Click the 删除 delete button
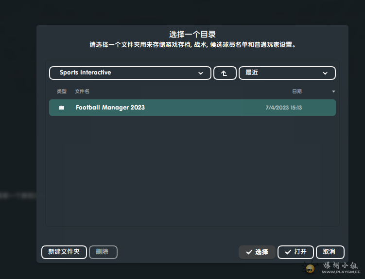 (x=103, y=252)
